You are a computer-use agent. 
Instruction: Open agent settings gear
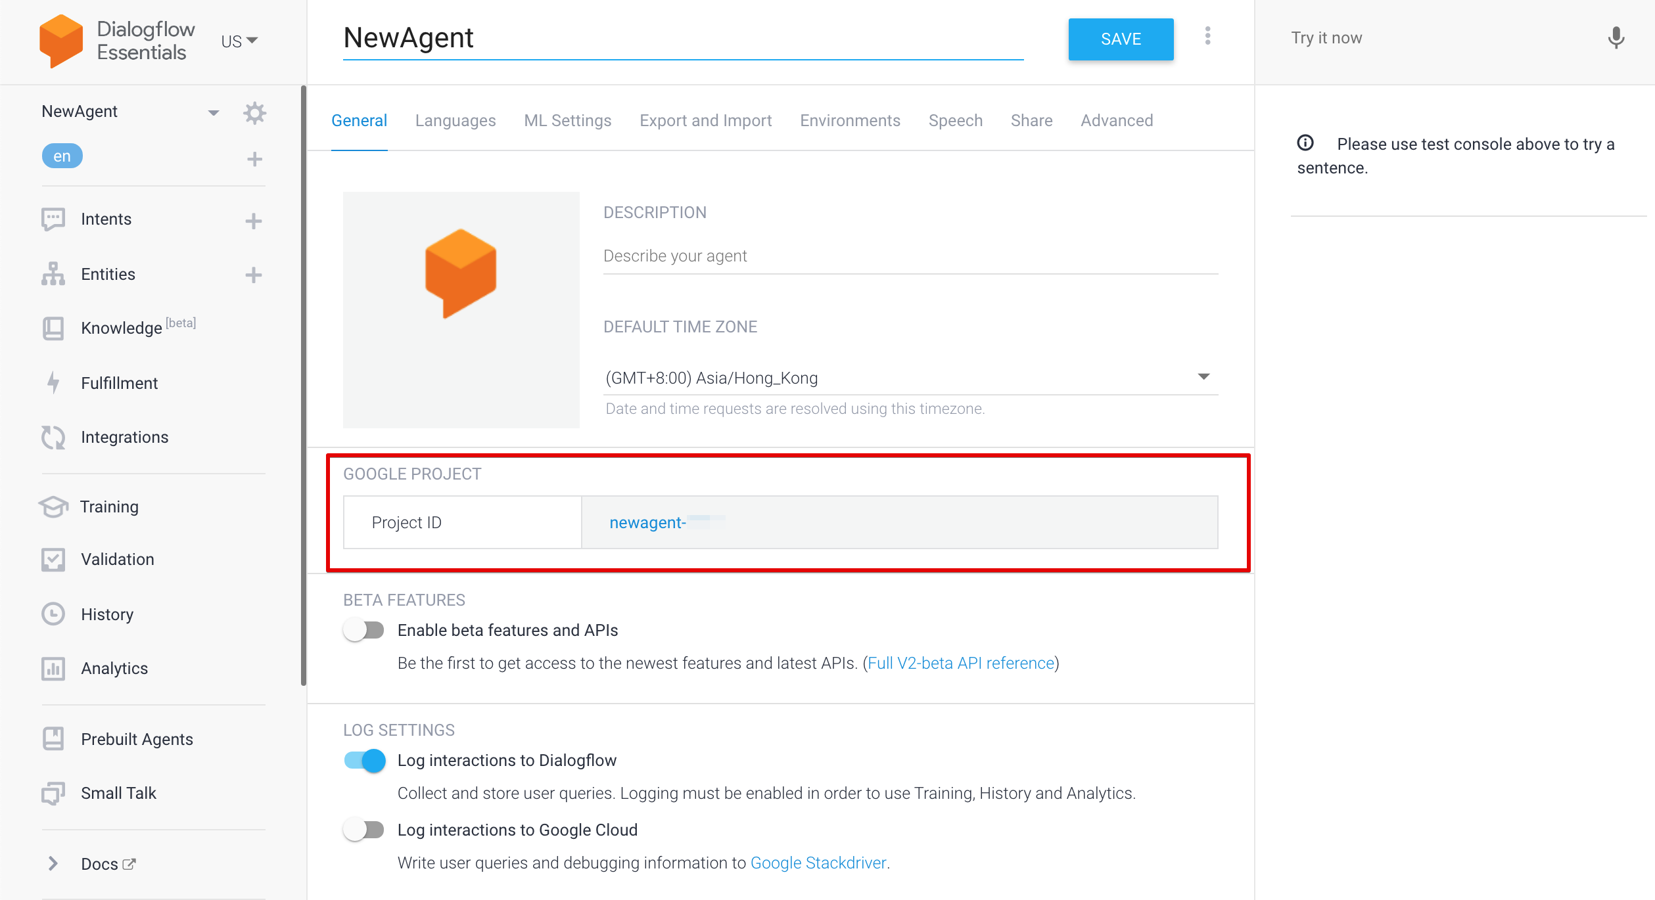coord(254,112)
